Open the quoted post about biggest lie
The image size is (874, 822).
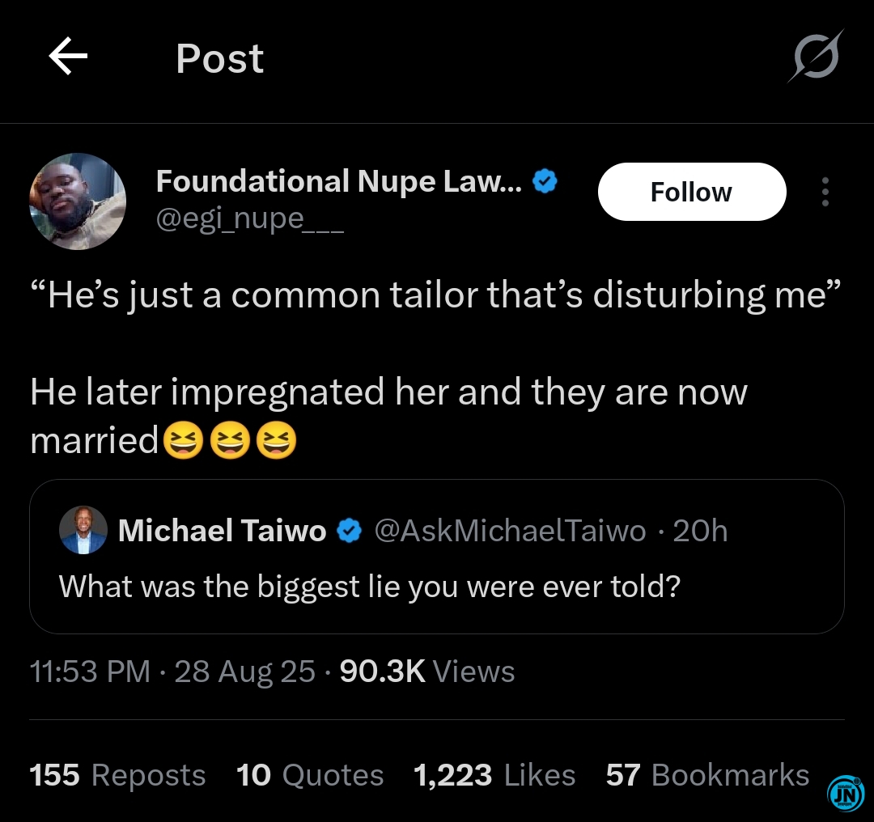pos(436,556)
